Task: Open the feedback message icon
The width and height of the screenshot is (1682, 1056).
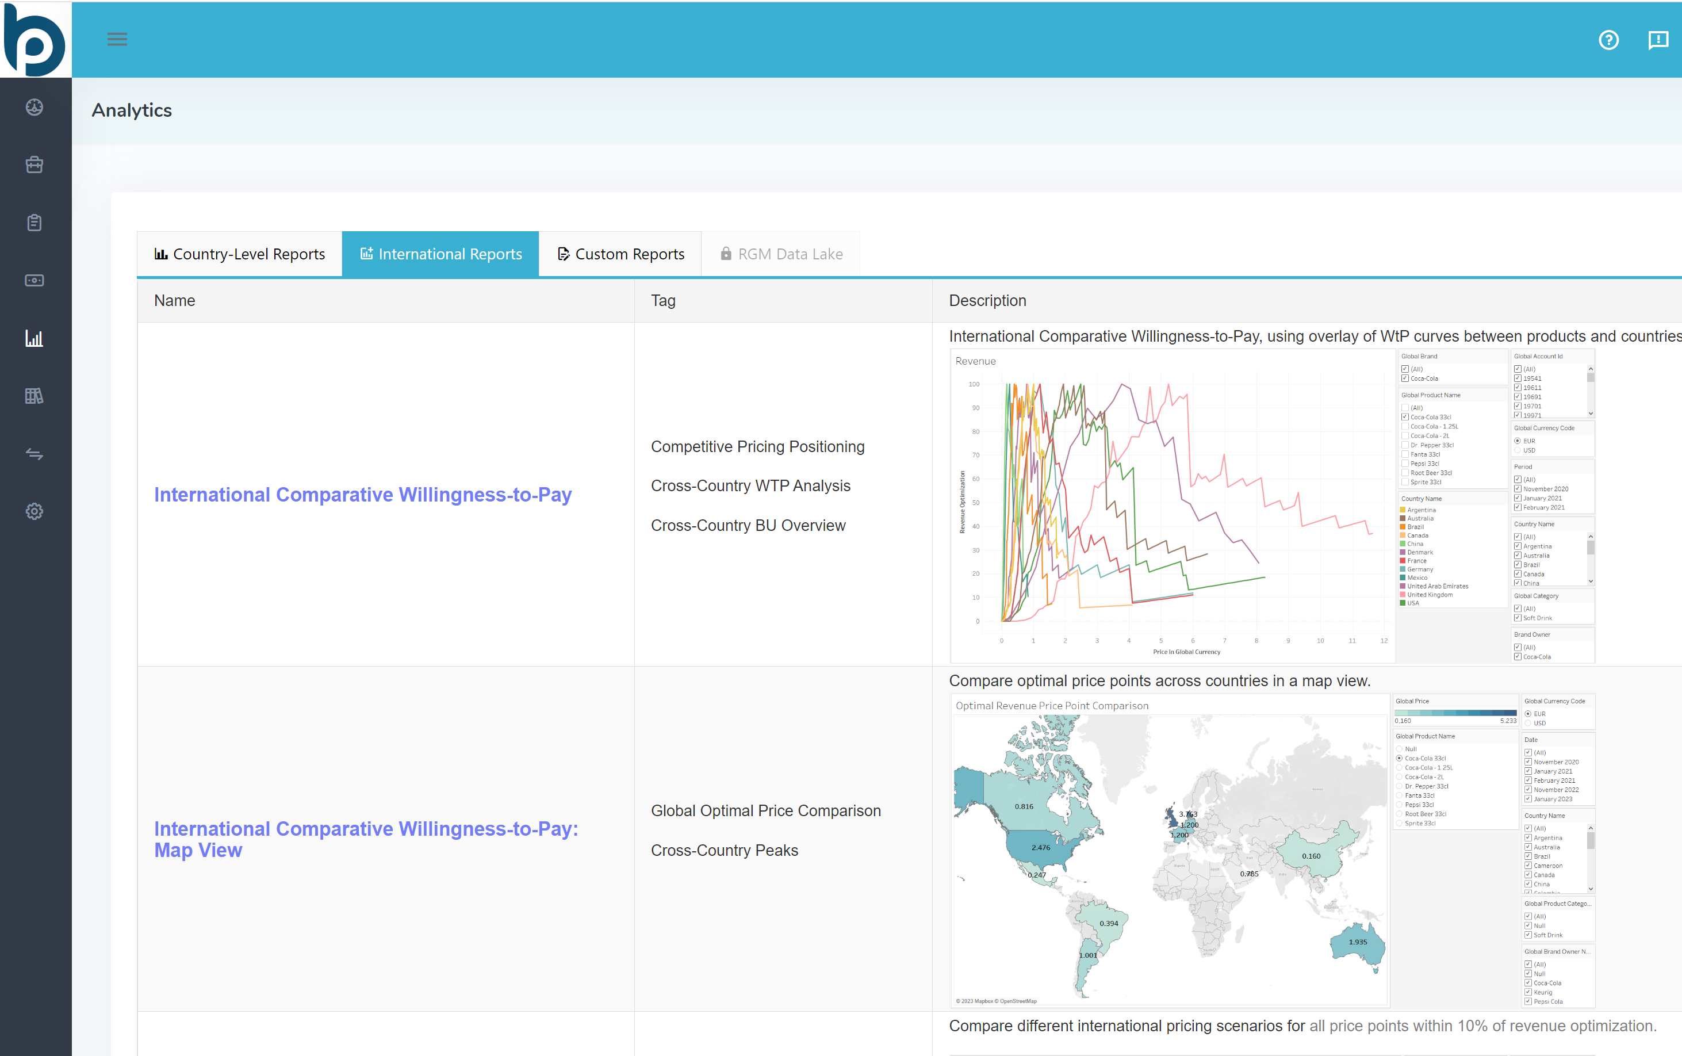Action: (x=1658, y=40)
